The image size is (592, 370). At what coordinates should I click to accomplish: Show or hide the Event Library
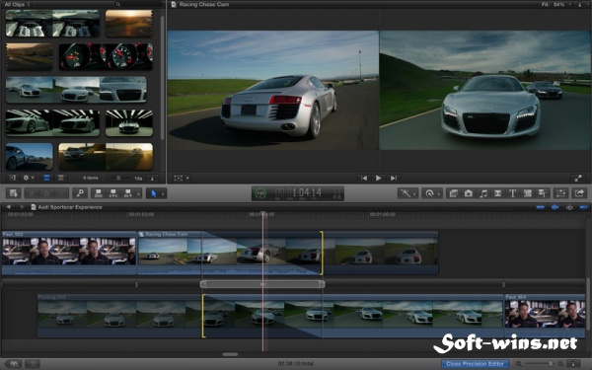tap(13, 178)
